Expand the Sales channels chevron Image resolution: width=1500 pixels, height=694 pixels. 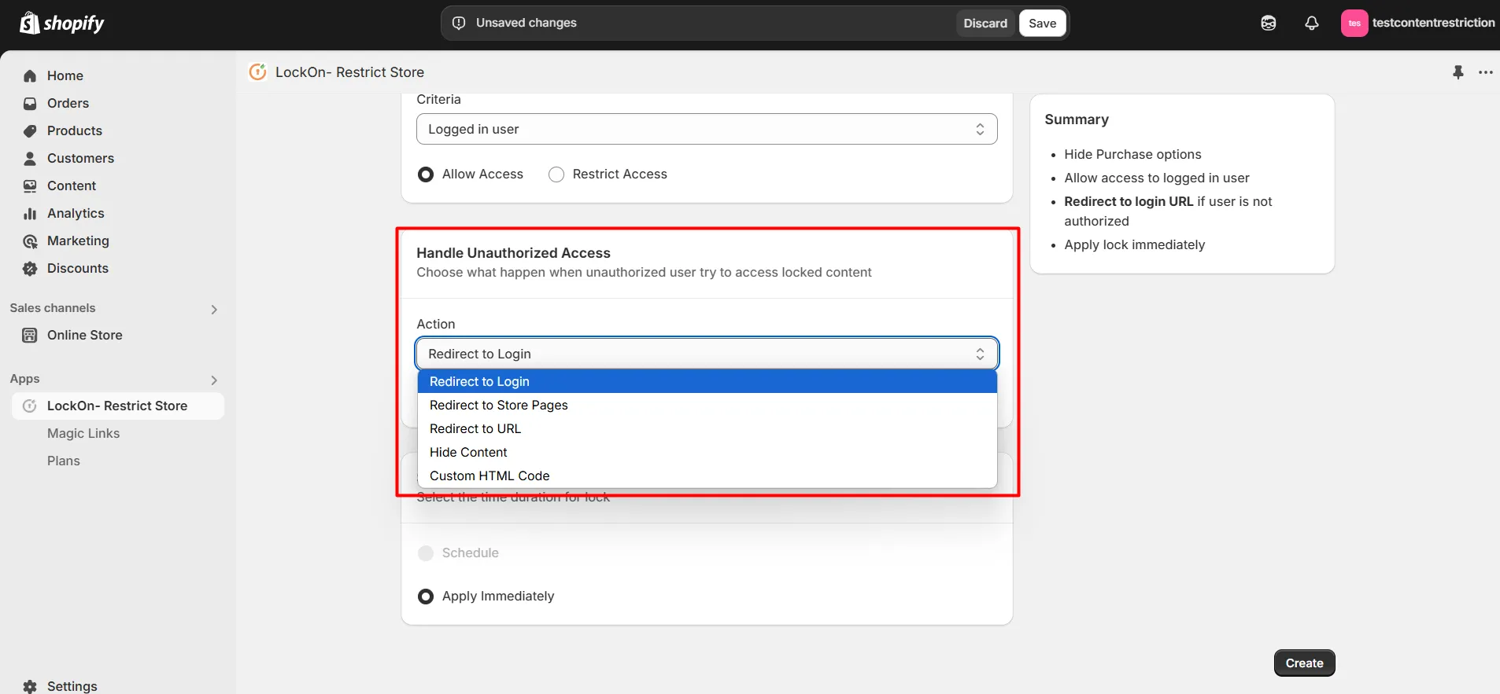213,309
